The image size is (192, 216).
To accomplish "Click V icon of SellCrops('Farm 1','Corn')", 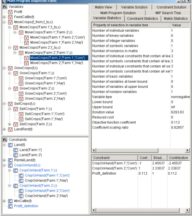I will [x=21, y=114].
